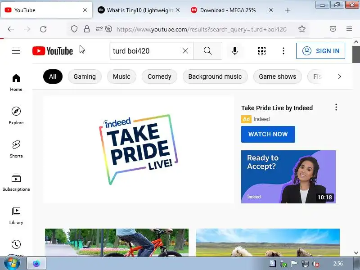This screenshot has height=270, width=360.
Task: Show more filter chips with right arrow
Action: click(x=340, y=76)
